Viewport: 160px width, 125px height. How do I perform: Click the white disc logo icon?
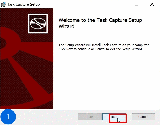pyautogui.click(x=38, y=23)
